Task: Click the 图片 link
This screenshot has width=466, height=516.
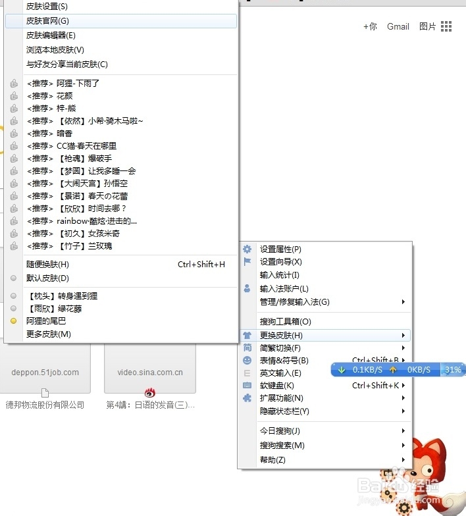Action: click(427, 26)
